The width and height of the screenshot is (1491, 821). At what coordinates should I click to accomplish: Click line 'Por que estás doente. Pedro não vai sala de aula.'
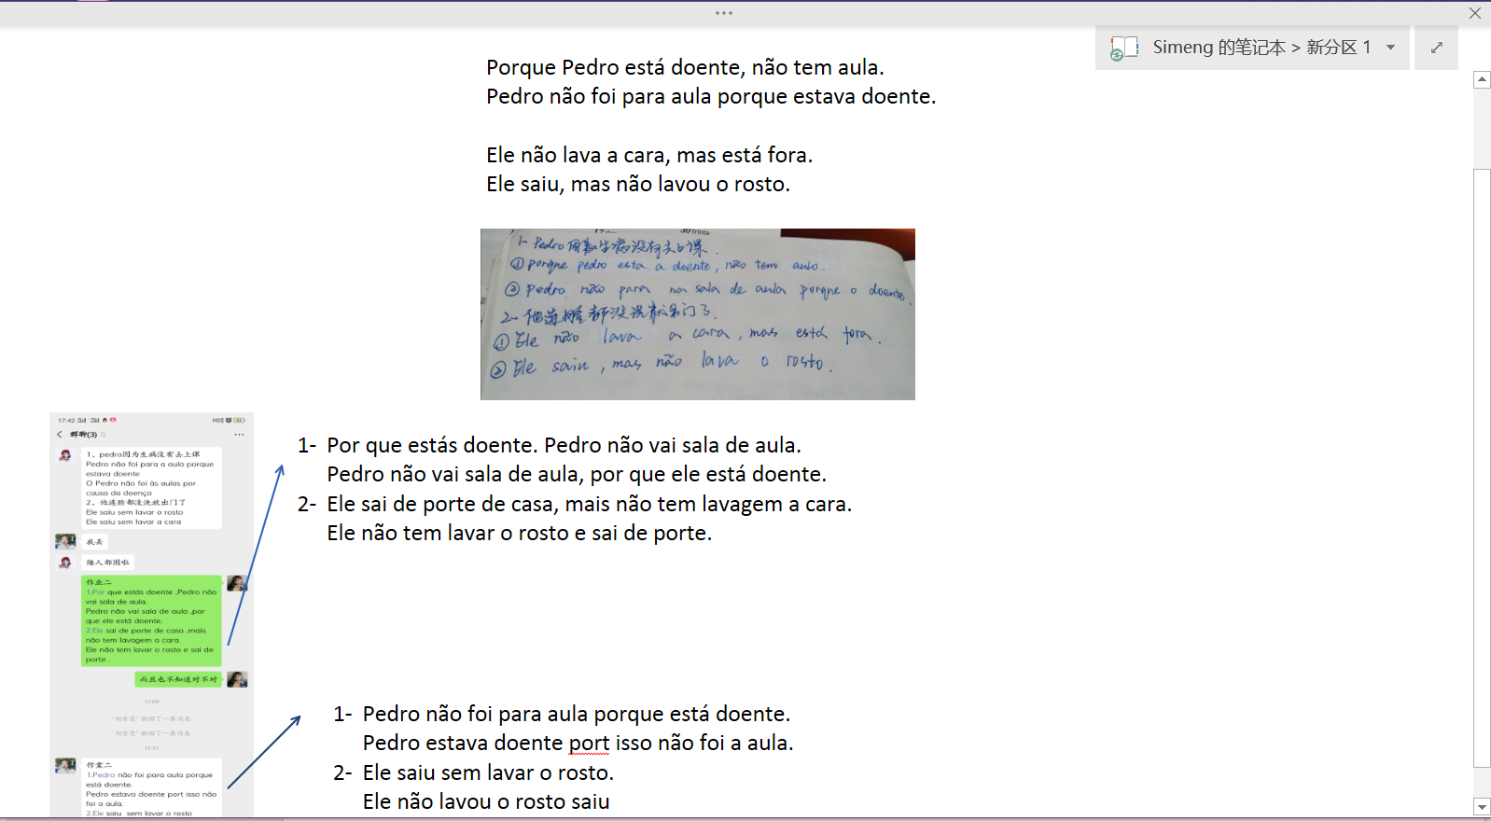(564, 445)
